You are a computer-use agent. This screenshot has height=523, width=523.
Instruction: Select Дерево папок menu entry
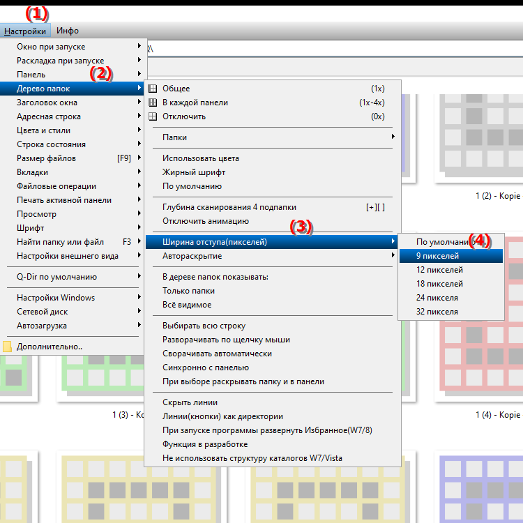72,89
